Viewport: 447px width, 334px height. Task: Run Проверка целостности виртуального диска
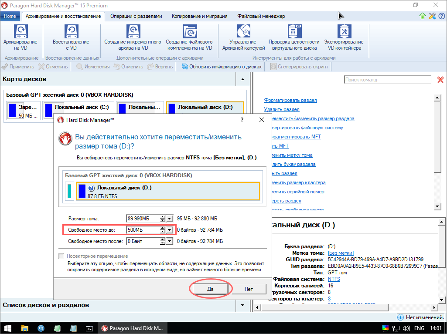[x=294, y=37]
